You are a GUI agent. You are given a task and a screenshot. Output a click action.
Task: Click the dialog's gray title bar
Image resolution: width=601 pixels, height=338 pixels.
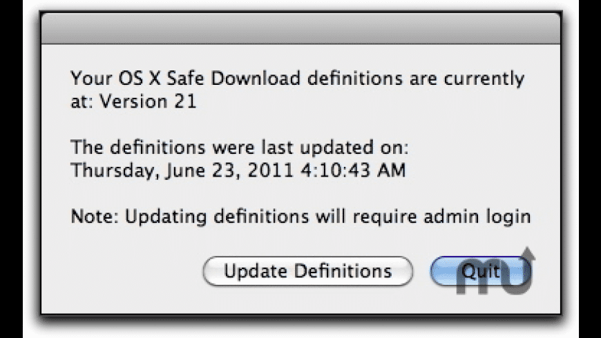click(300, 28)
